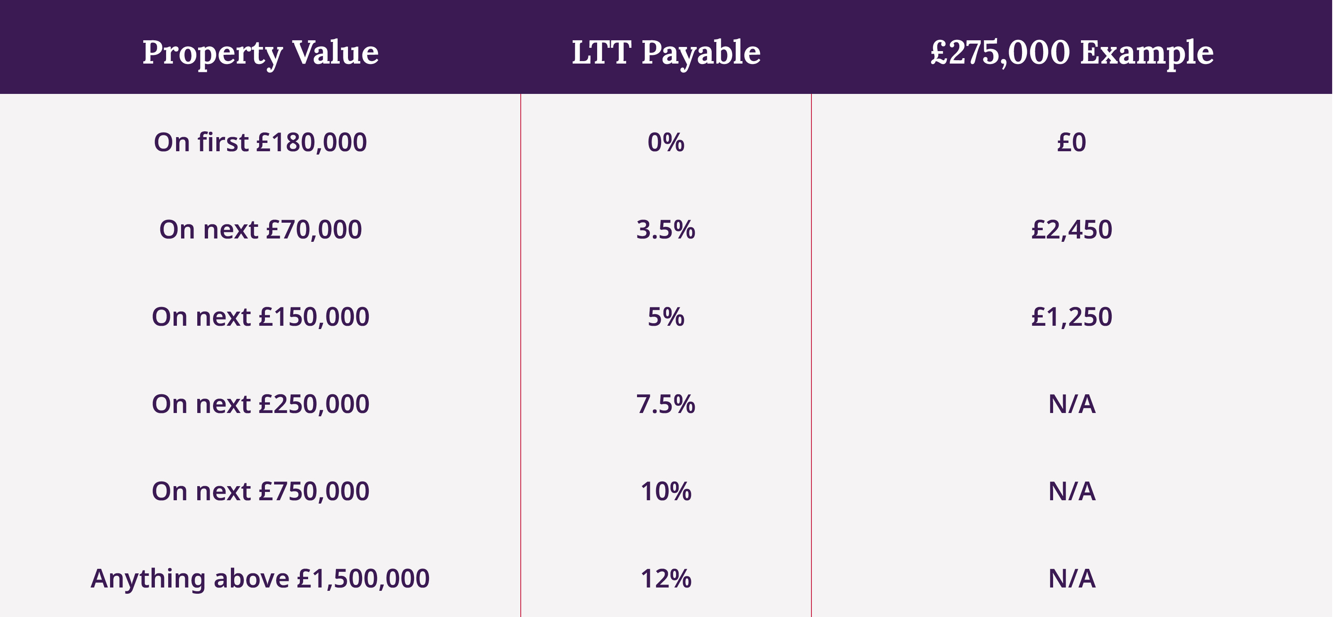
Task: Select the "On next £250,000" cell
Action: click(x=260, y=404)
